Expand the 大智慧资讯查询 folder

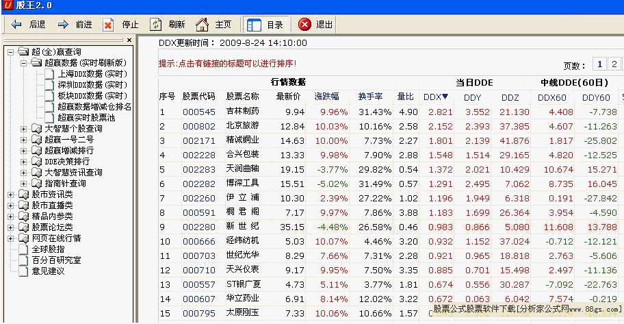tap(23, 173)
